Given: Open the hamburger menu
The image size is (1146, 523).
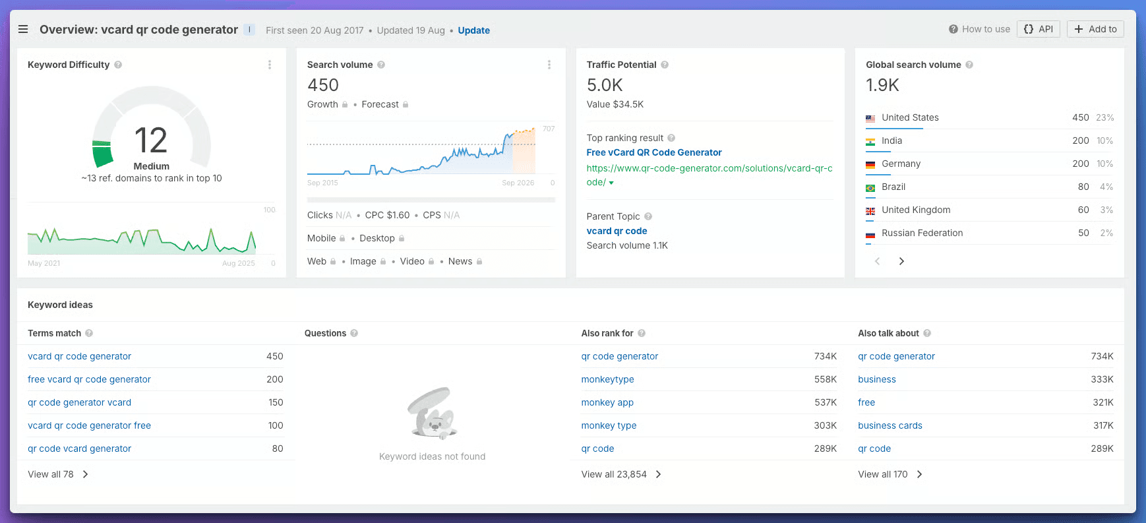Looking at the screenshot, I should 23,29.
